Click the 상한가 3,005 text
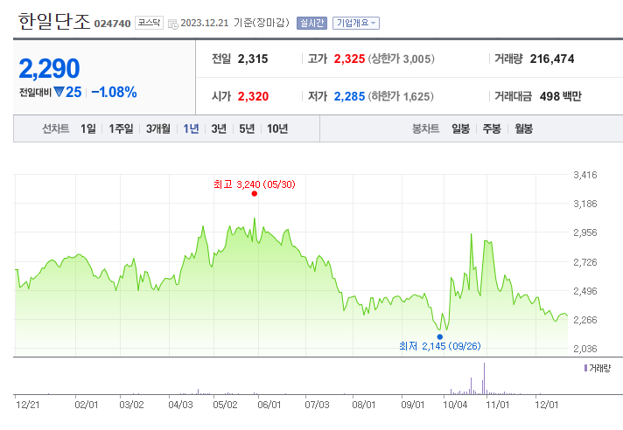623x430 pixels. coord(402,59)
